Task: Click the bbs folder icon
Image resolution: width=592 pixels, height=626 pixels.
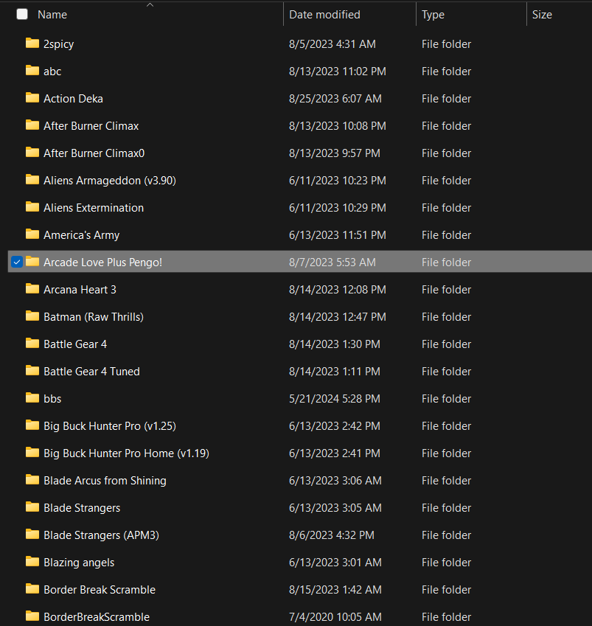Action: (32, 397)
